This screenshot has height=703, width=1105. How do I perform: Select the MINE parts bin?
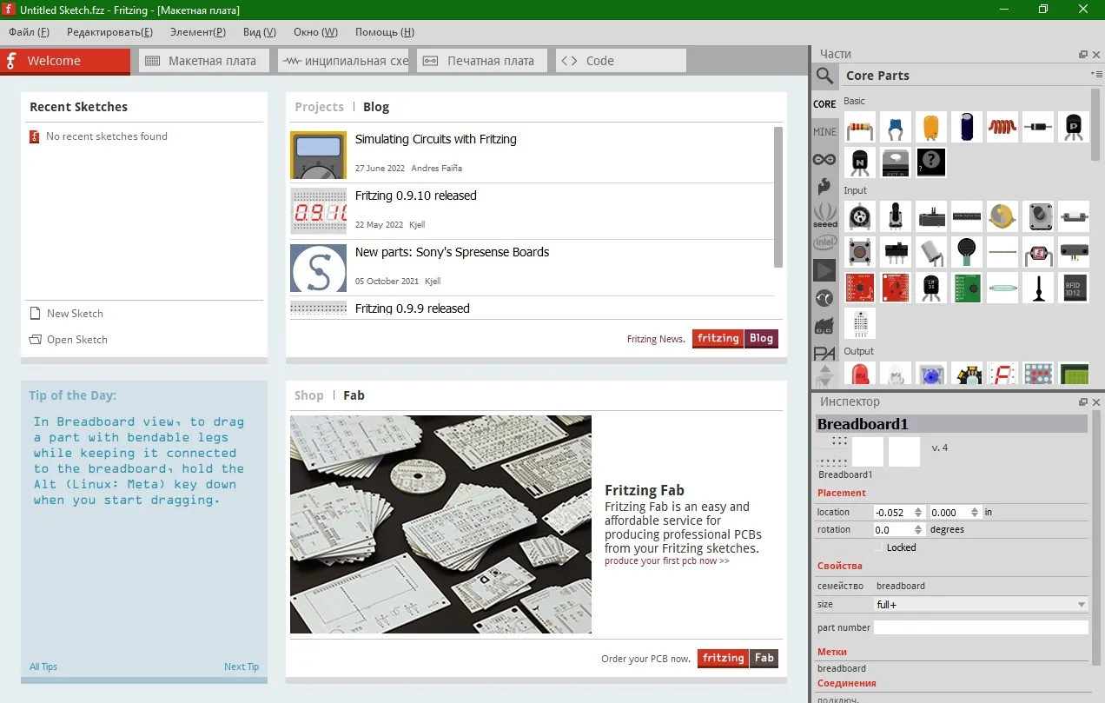(x=824, y=132)
